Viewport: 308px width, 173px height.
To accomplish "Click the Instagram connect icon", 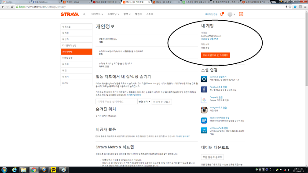I will pos(204,110).
